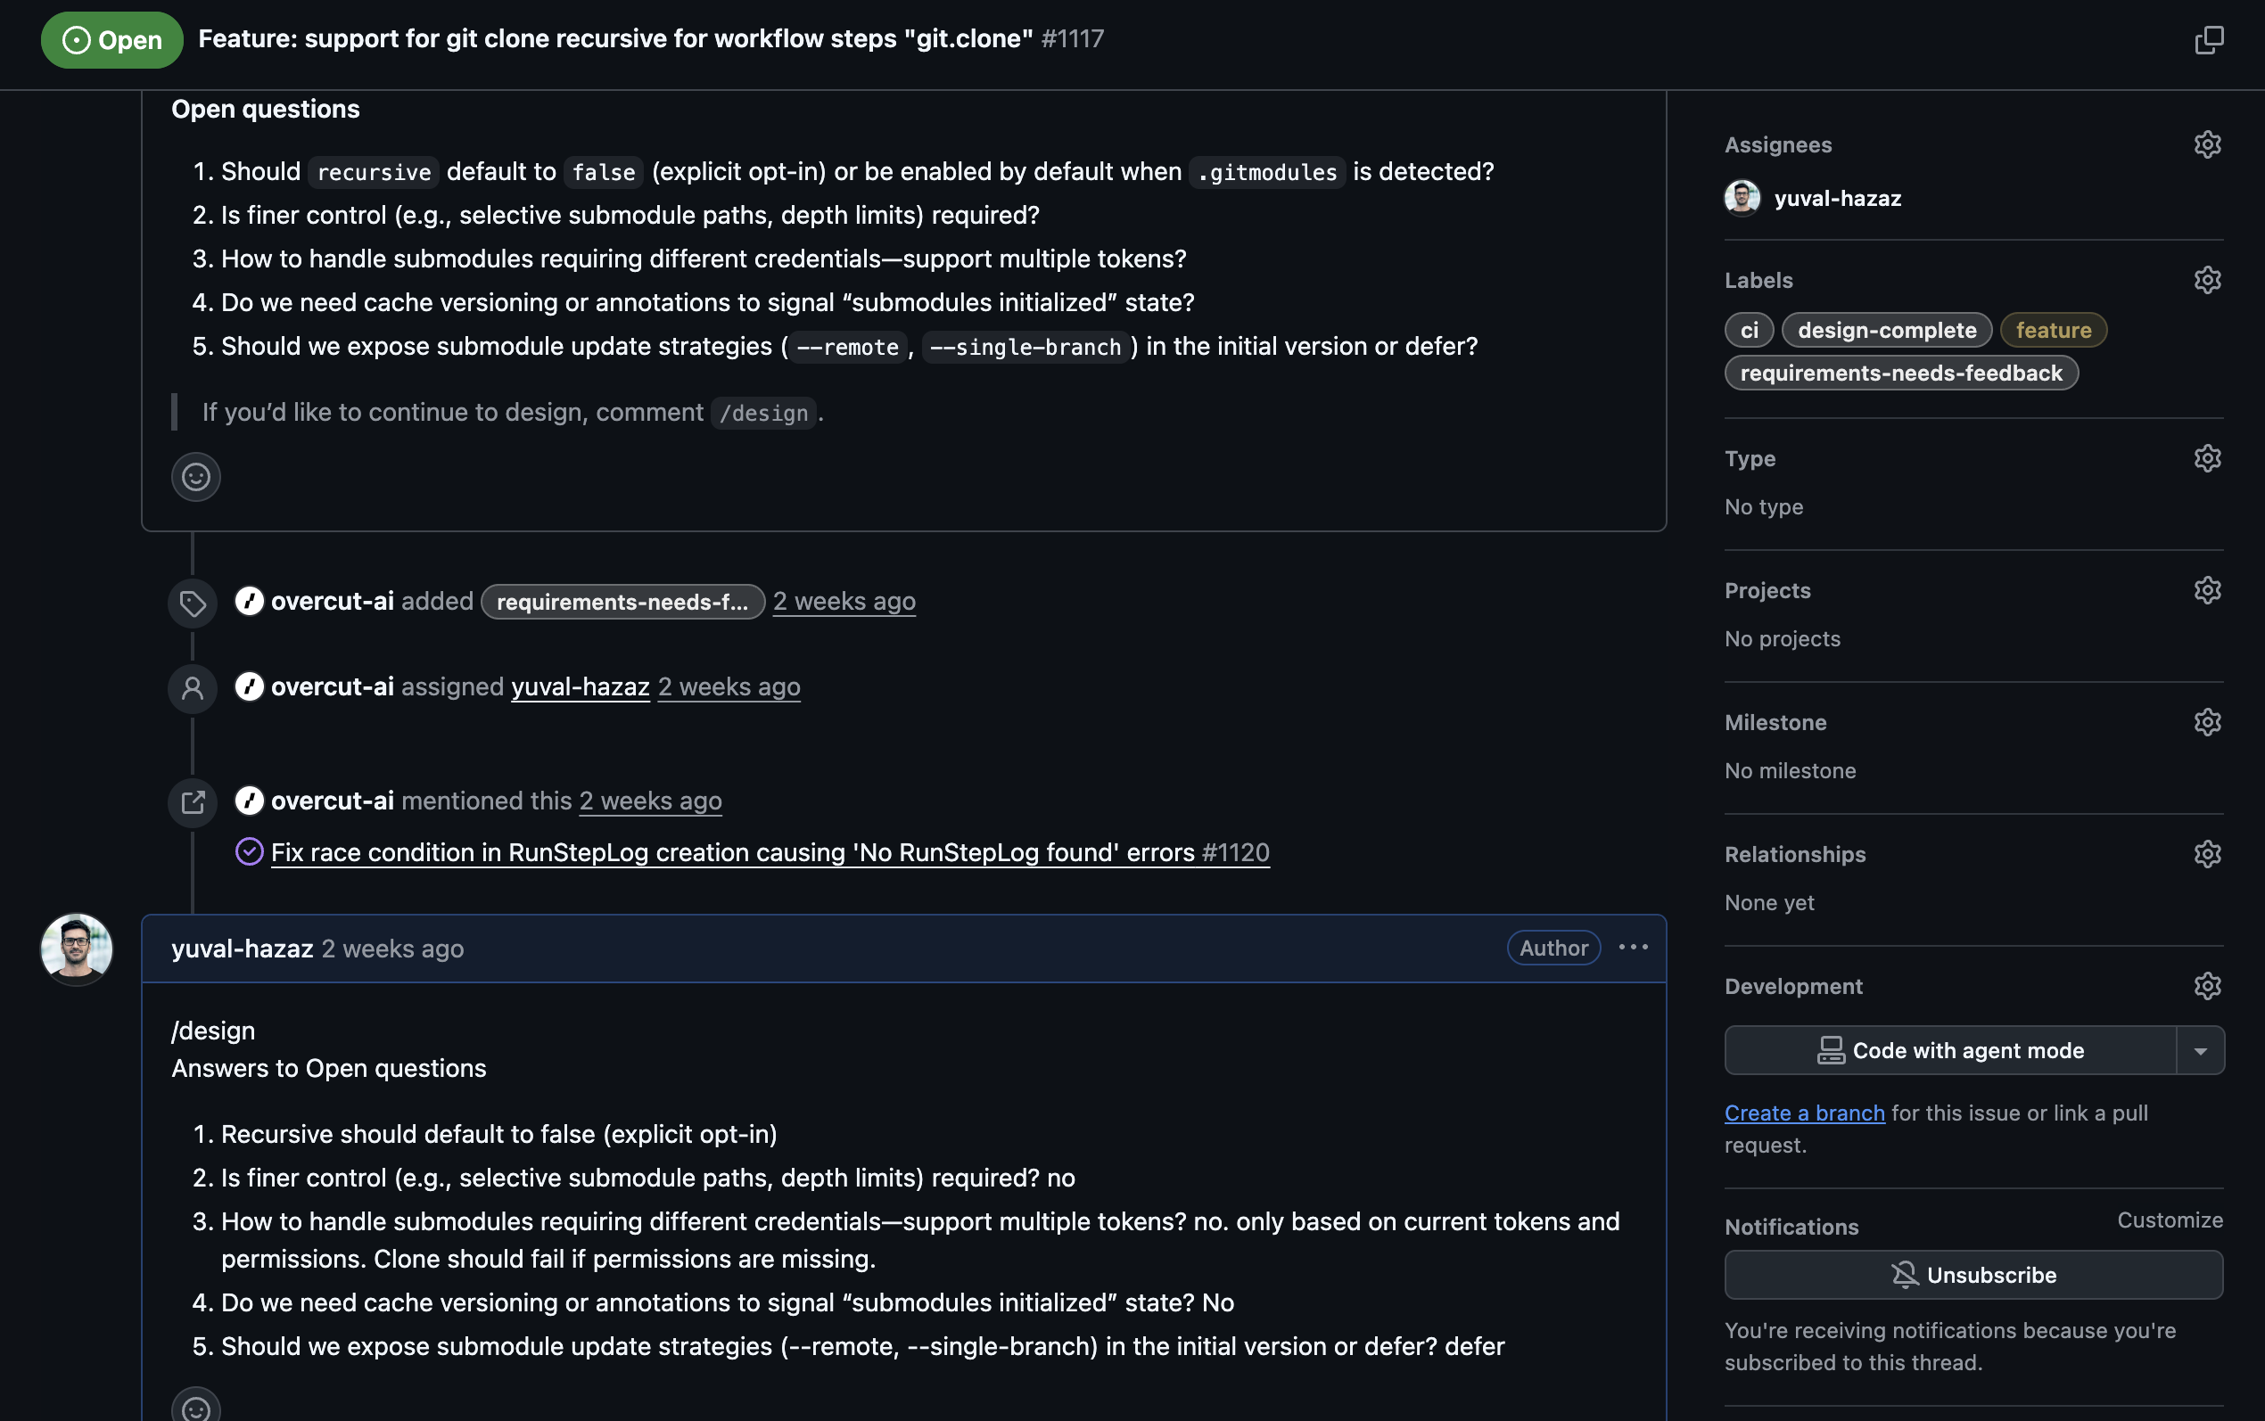Click Create a branch link
The width and height of the screenshot is (2265, 1421).
coord(1804,1113)
